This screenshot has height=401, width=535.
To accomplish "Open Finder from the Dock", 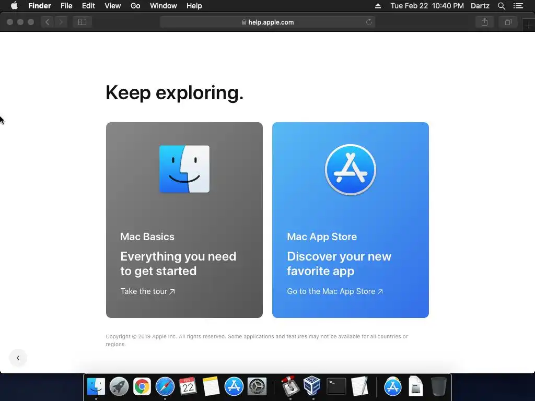I will click(x=96, y=387).
